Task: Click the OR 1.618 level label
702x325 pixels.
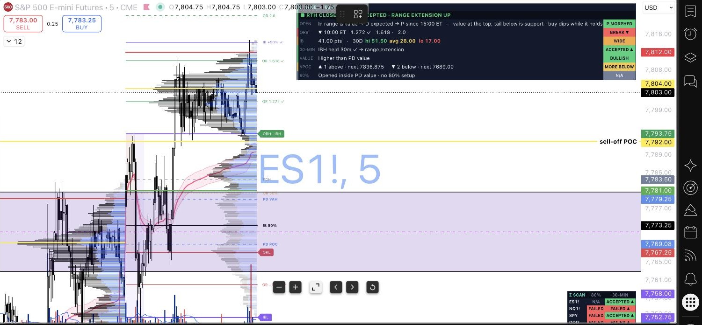Action: coord(273,61)
